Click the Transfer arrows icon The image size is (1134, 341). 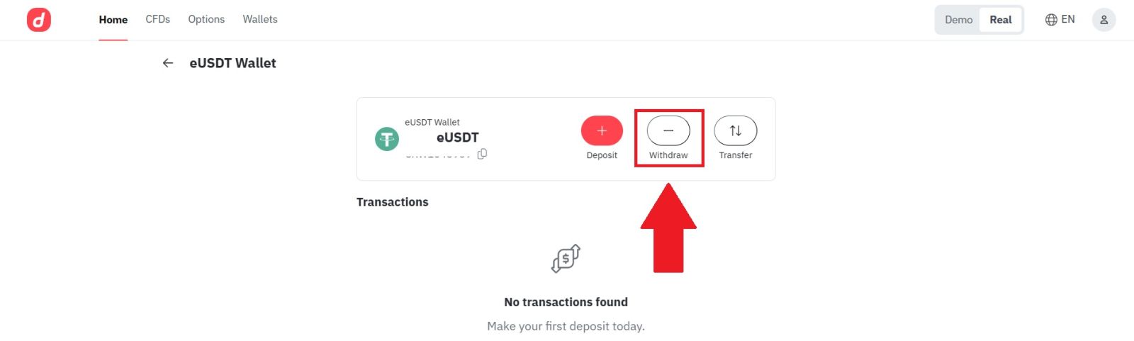pos(735,130)
